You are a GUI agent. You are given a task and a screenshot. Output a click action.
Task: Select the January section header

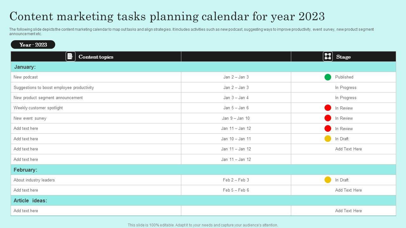(x=25, y=67)
